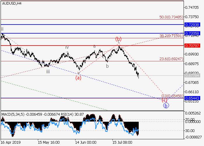This screenshot has width=204, height=146.
Task: Select the red (c) wave projection label
Action: tap(164, 100)
